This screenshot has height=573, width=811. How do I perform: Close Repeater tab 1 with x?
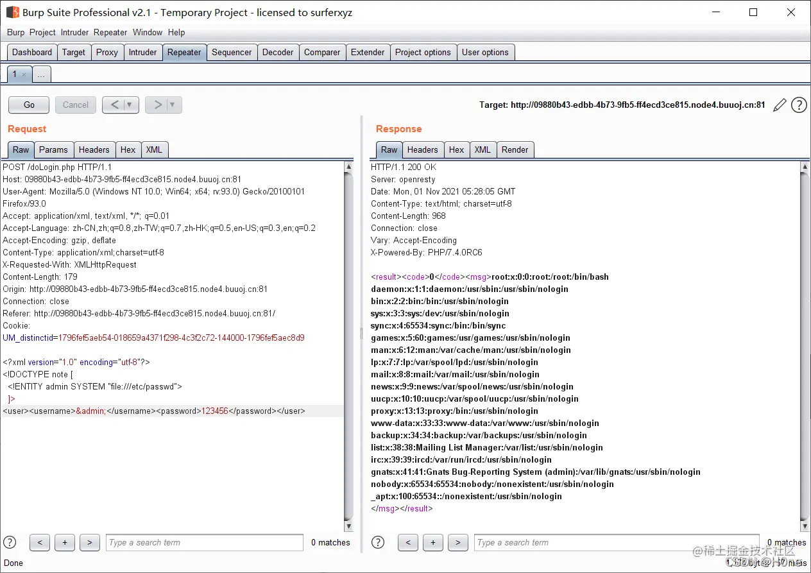[24, 74]
